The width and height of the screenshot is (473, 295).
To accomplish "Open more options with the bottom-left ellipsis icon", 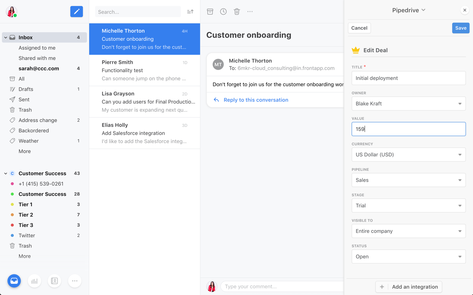I will point(75,281).
